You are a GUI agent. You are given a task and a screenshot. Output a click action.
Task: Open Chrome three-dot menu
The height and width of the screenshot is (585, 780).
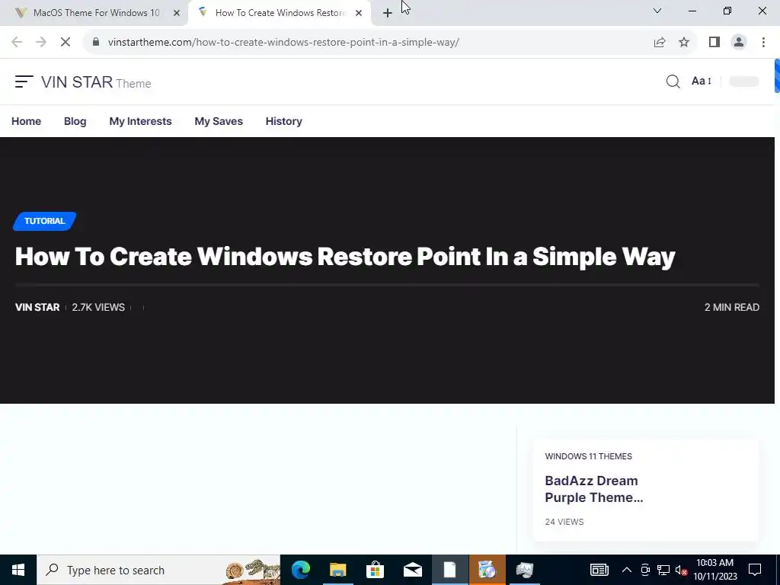pos(763,43)
